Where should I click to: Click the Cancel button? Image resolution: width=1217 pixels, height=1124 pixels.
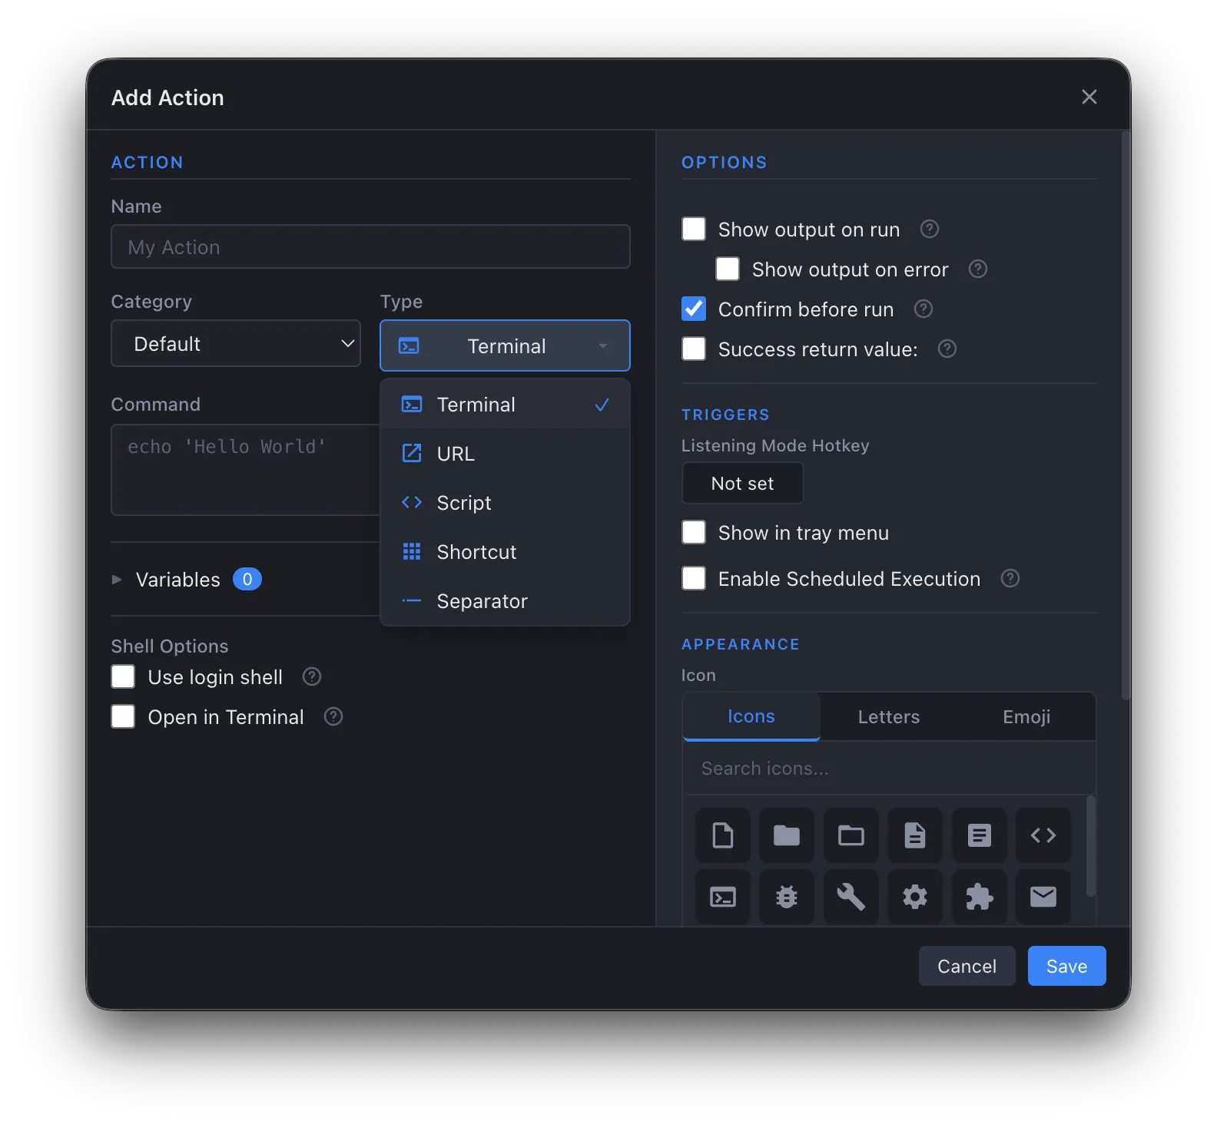click(967, 966)
